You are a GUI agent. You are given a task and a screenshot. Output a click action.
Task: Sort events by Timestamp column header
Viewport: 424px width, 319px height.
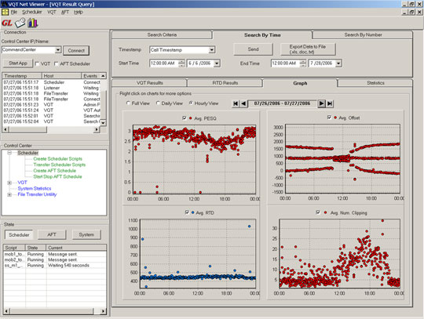click(x=22, y=76)
